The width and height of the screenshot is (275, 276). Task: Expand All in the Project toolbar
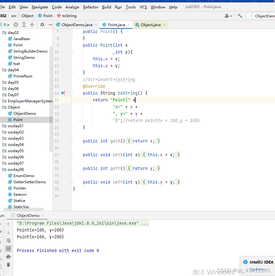pyautogui.click(x=24, y=25)
